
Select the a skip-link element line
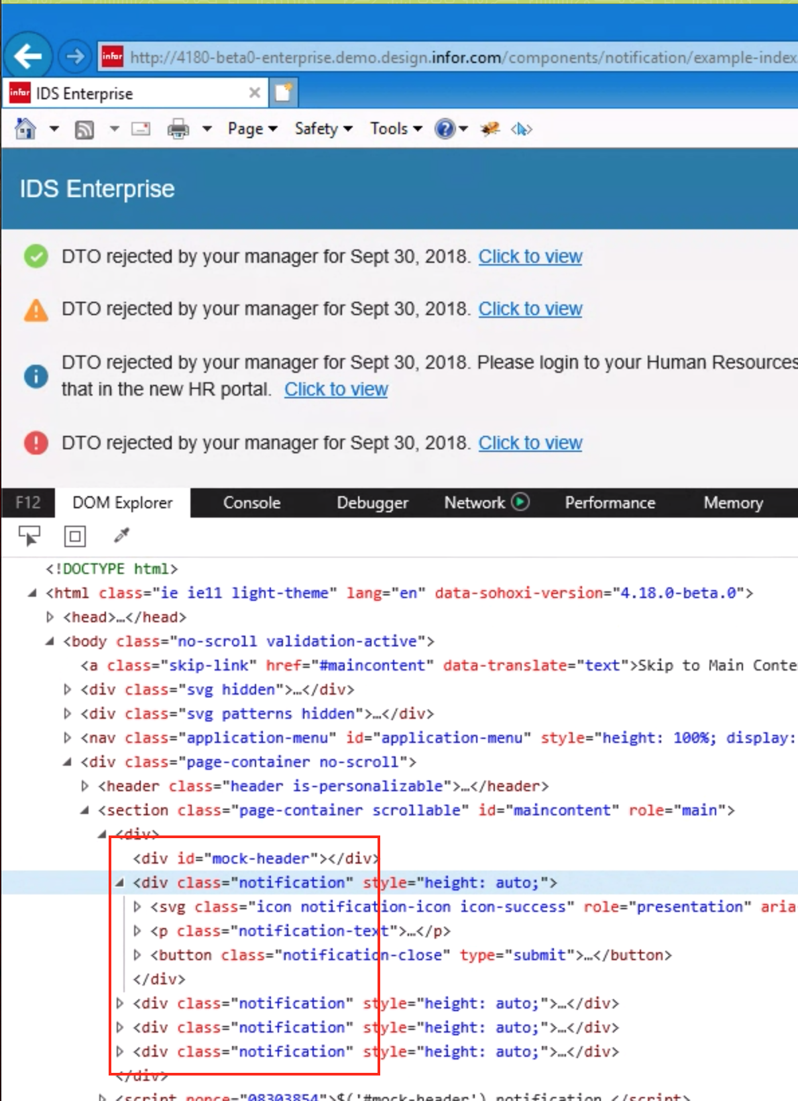(439, 665)
